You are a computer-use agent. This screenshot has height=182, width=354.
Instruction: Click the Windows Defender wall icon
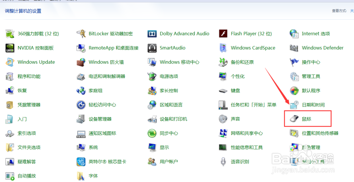click(x=294, y=48)
